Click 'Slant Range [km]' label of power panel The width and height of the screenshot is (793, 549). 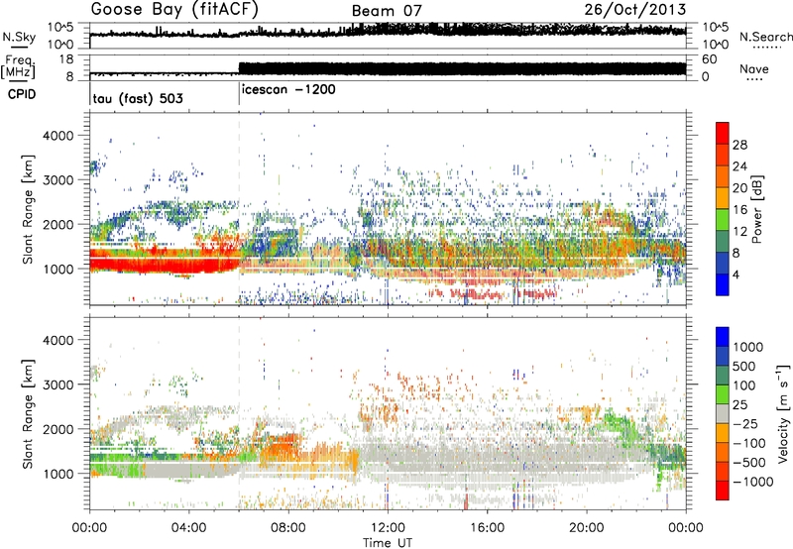[x=28, y=209]
